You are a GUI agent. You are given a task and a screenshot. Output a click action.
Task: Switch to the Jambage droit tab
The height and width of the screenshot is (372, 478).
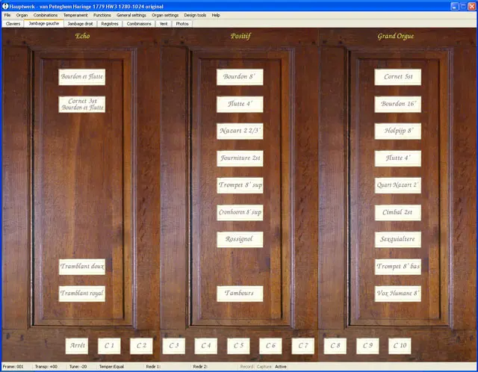click(x=81, y=23)
